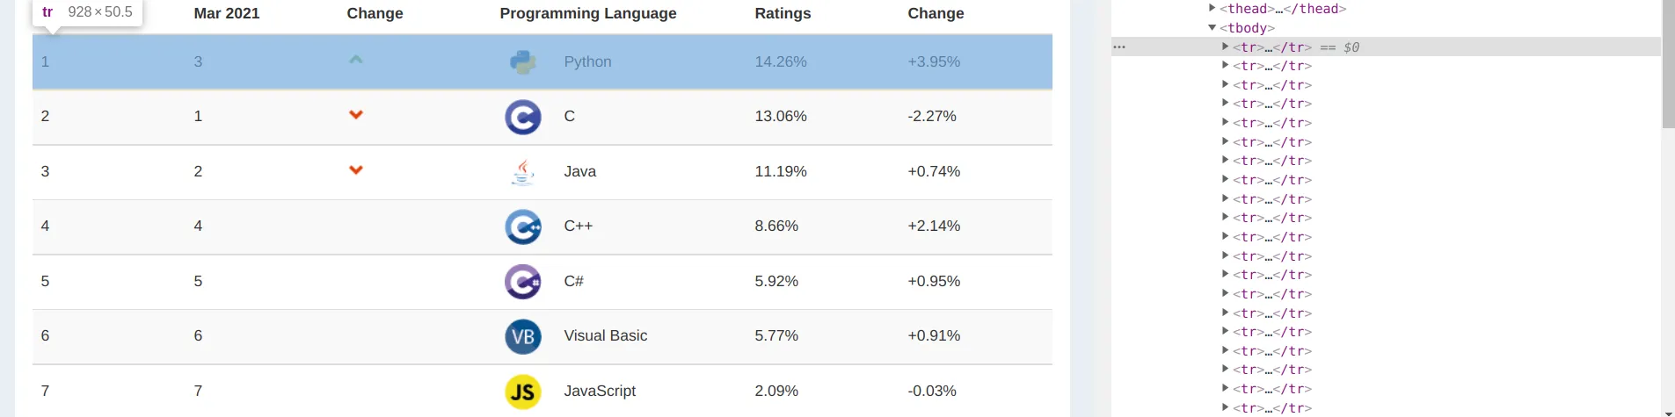Click the Mar 2021 column header
This screenshot has height=417, width=1675.
tap(227, 13)
